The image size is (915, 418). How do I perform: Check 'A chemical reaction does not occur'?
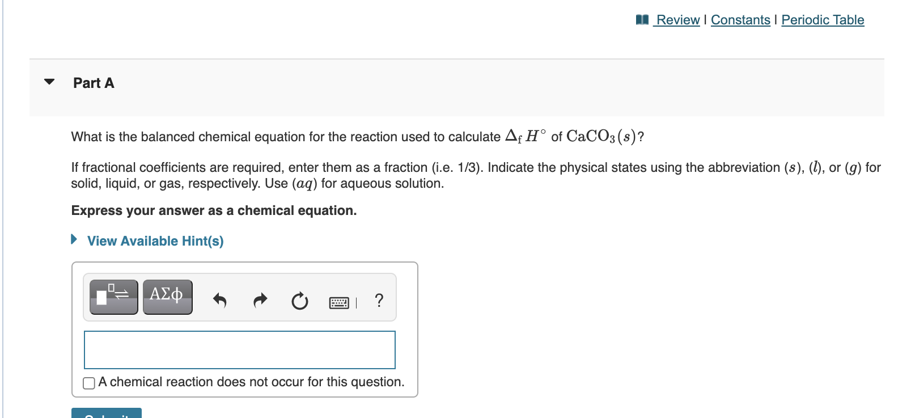88,383
